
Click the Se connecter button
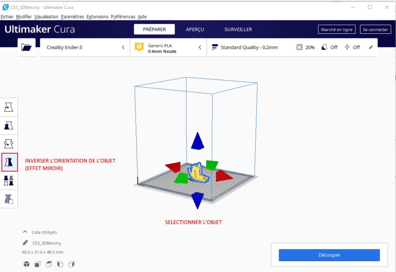(375, 29)
